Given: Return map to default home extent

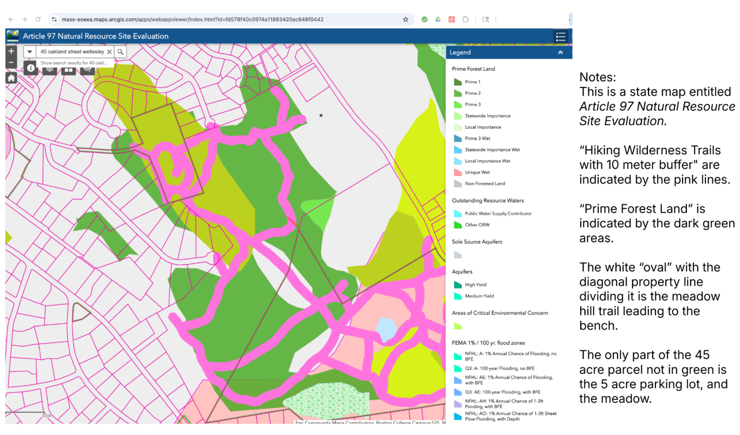Looking at the screenshot, I should (x=11, y=77).
